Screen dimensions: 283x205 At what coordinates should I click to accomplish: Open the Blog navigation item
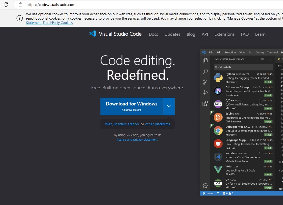[x=191, y=34]
